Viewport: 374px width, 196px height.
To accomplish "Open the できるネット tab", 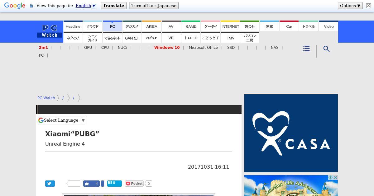I will coord(112,38).
